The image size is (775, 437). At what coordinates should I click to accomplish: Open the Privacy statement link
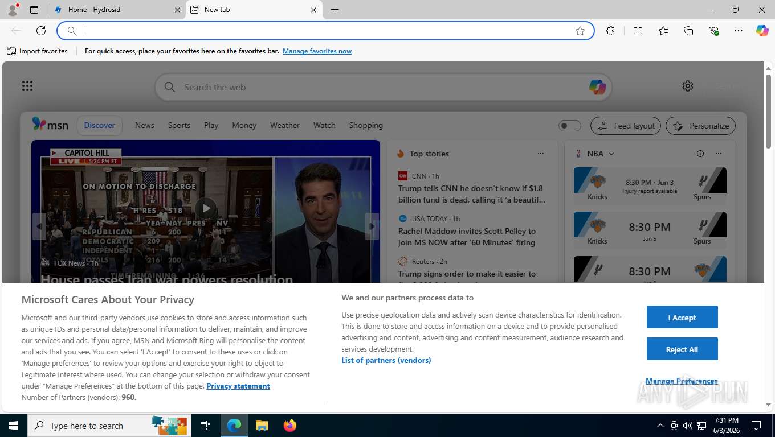(x=238, y=386)
